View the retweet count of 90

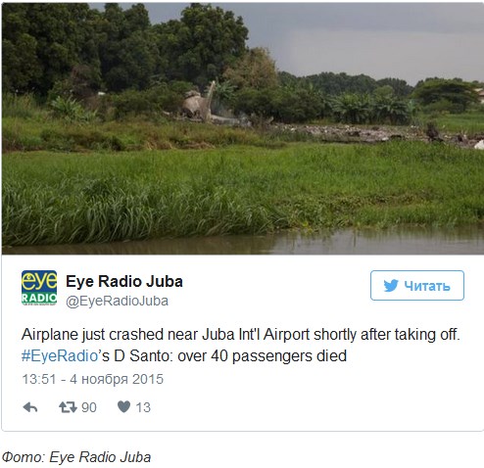[x=89, y=407]
